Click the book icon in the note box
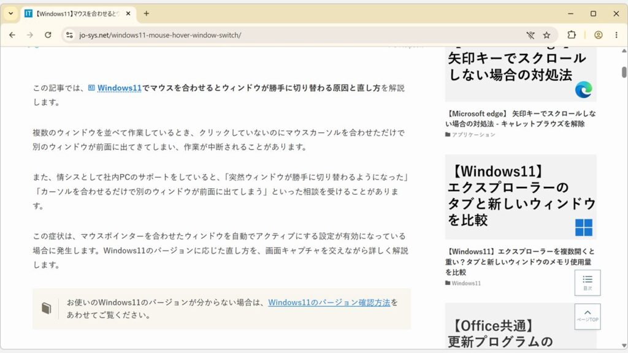Viewport: 628px width, 353px height. (x=47, y=308)
